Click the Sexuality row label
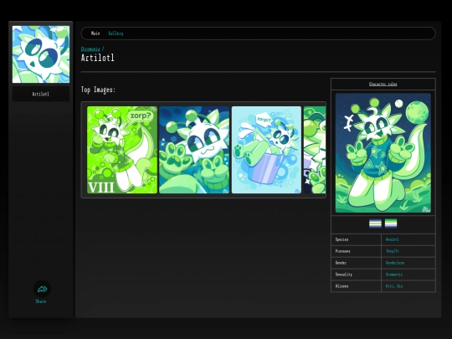This screenshot has width=452, height=339. [x=344, y=275]
